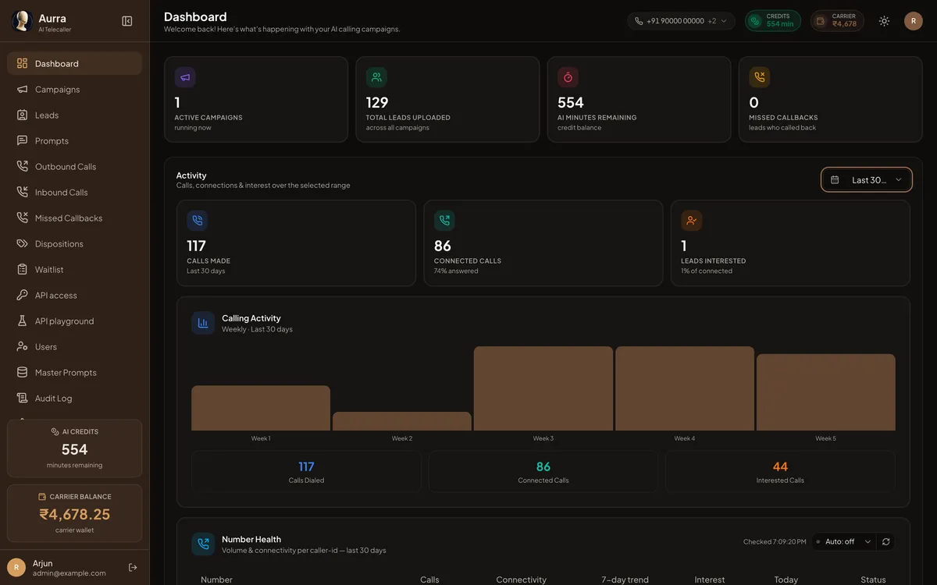The image size is (937, 585).
Task: Sort by the Interest column header
Action: 710,580
